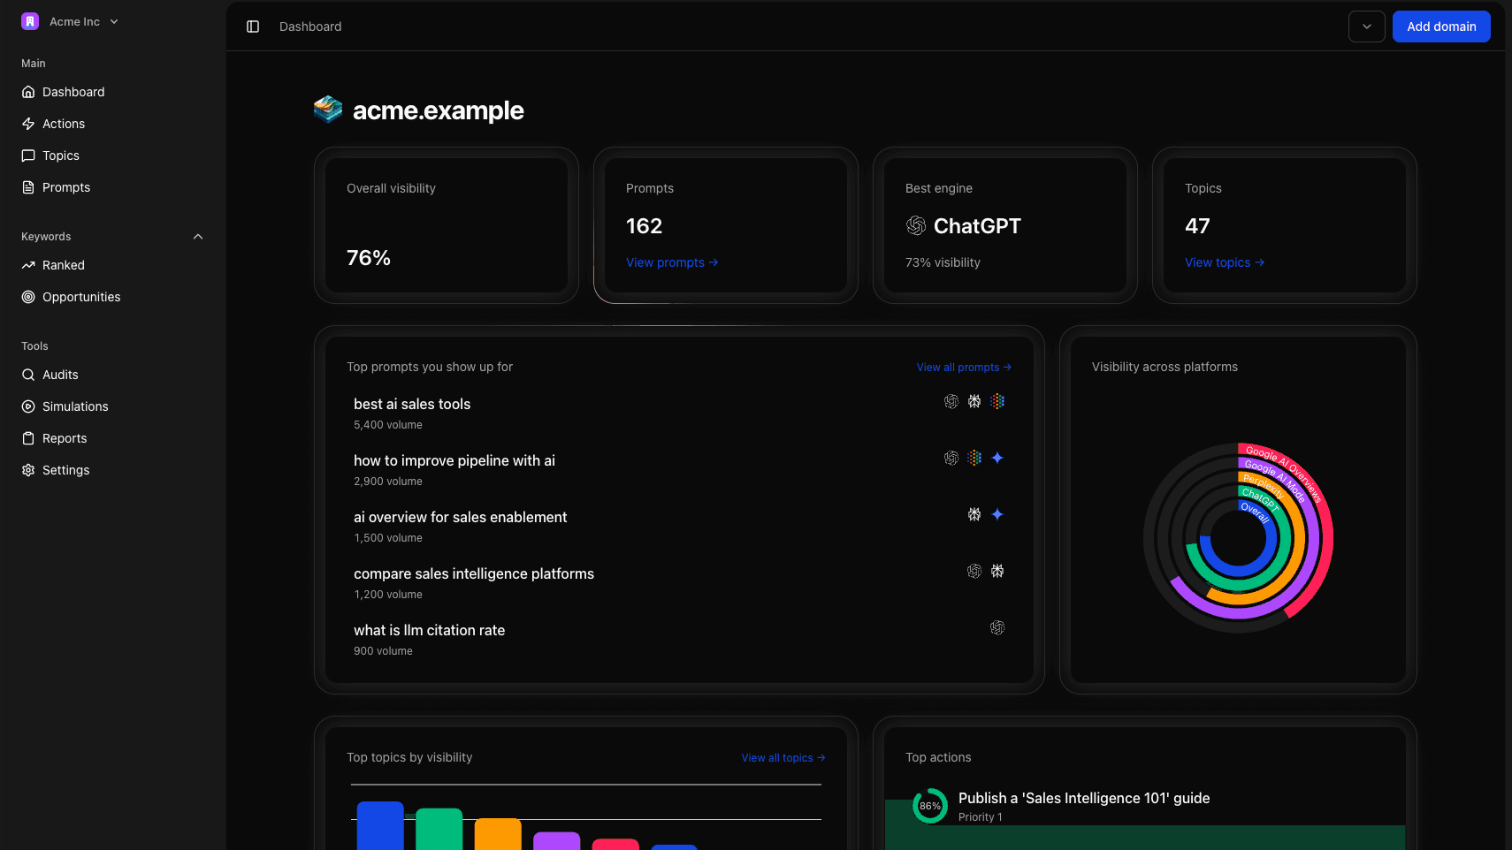The image size is (1512, 850).
Task: Click the Add domain button
Action: [1440, 27]
